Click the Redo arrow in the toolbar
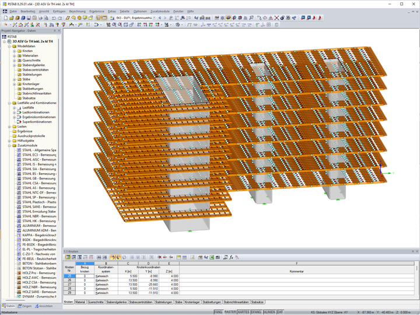 60,18
